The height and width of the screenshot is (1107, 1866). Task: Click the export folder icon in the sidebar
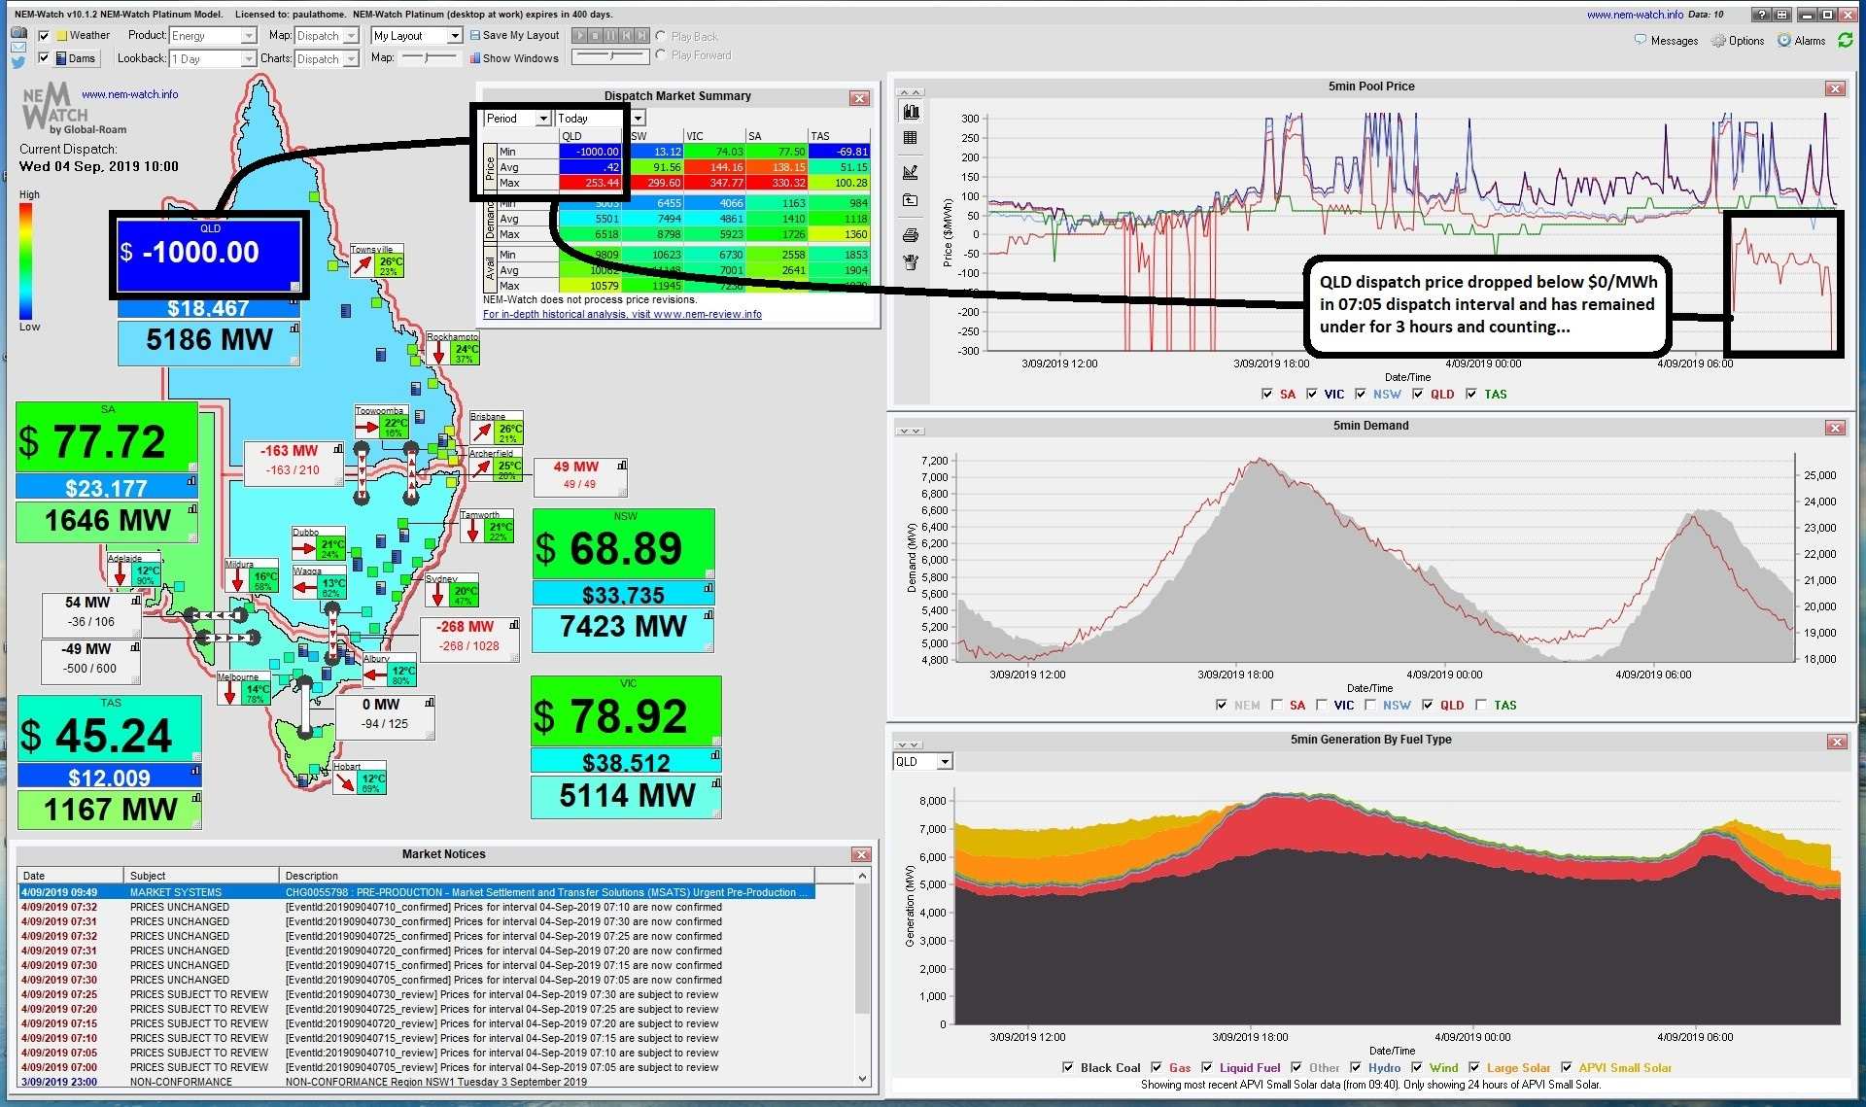click(911, 198)
